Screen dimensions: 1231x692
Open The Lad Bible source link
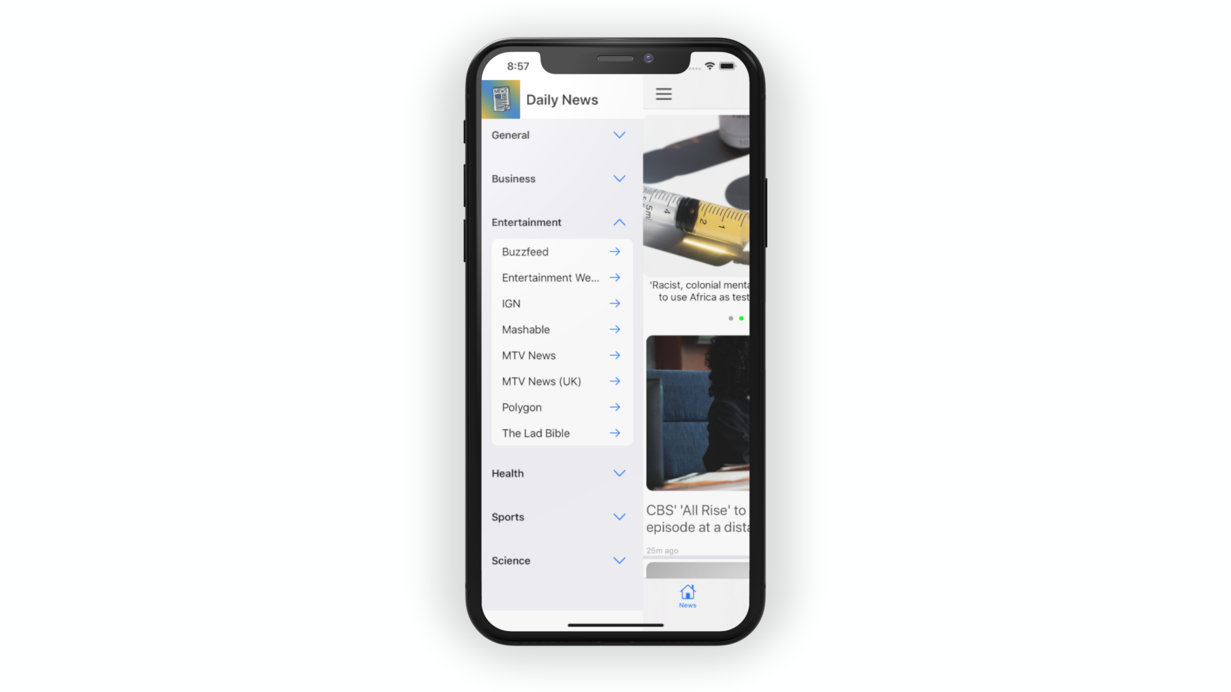tap(615, 432)
